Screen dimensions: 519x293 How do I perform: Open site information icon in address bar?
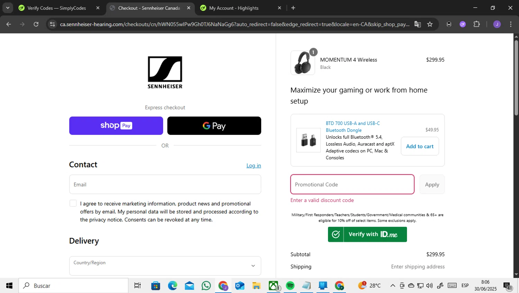pyautogui.click(x=52, y=24)
